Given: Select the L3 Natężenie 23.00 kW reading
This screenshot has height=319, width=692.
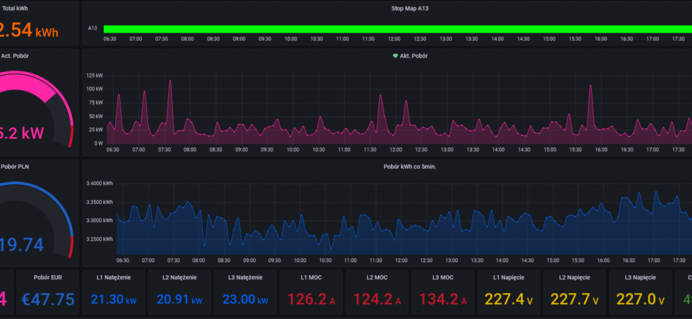Looking at the screenshot, I should 245,300.
